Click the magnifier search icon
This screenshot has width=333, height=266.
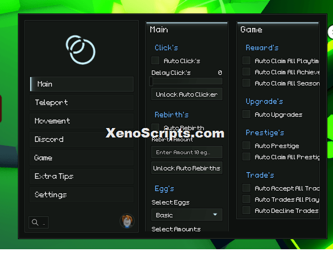coord(35,222)
